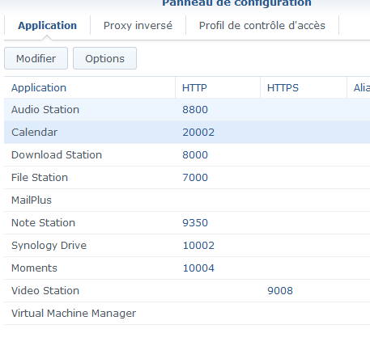Click HTTP port value 10002
The height and width of the screenshot is (350, 370).
click(198, 246)
